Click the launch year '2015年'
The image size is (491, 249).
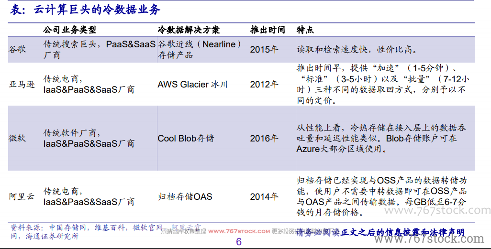click(264, 49)
